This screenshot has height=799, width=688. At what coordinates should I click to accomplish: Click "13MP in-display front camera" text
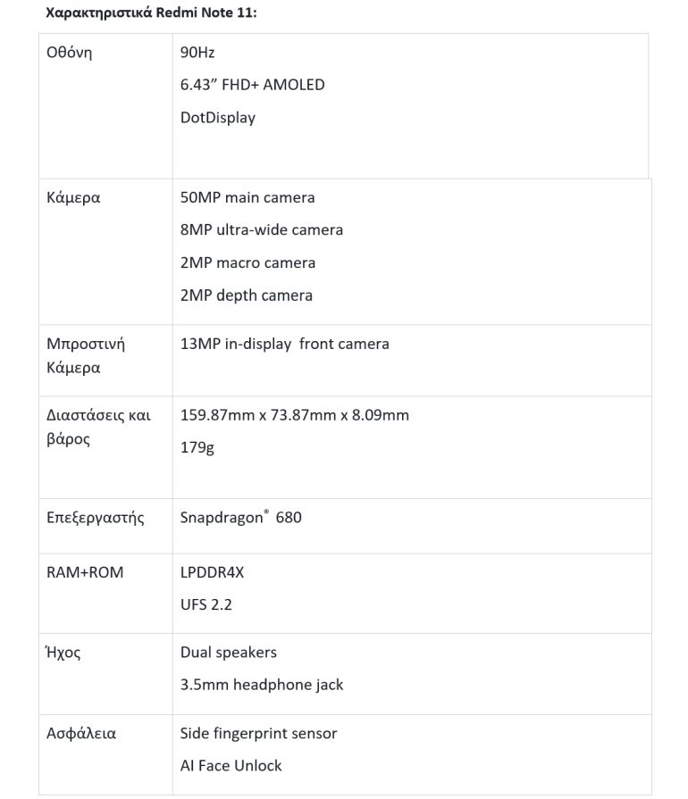pos(284,343)
